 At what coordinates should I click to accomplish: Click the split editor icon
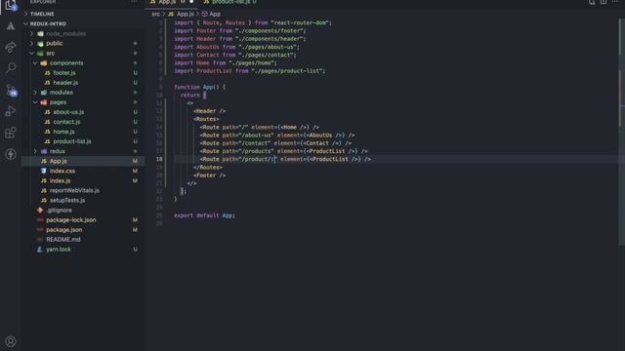pyautogui.click(x=604, y=2)
